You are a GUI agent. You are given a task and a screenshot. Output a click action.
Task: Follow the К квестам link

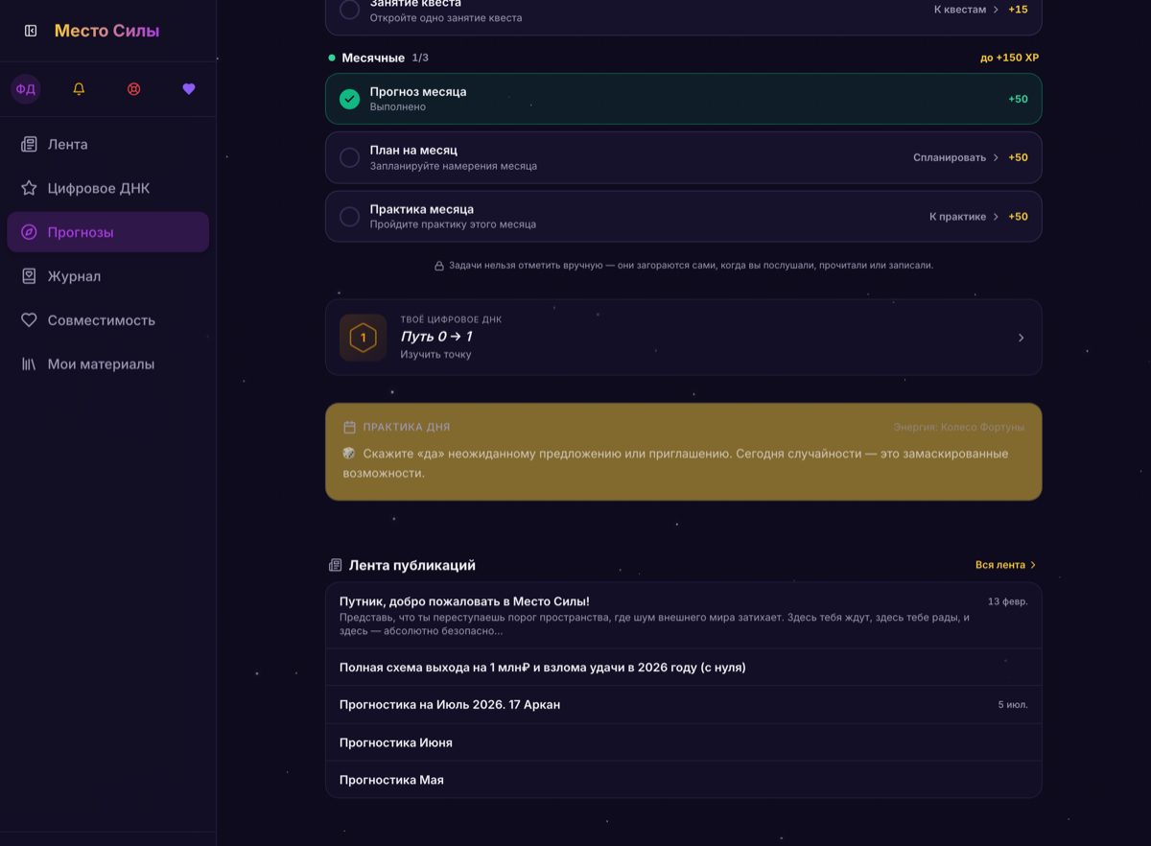[x=967, y=10]
